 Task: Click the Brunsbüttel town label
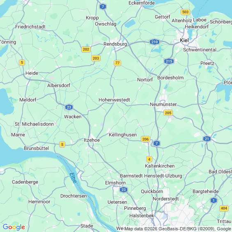(36, 148)
